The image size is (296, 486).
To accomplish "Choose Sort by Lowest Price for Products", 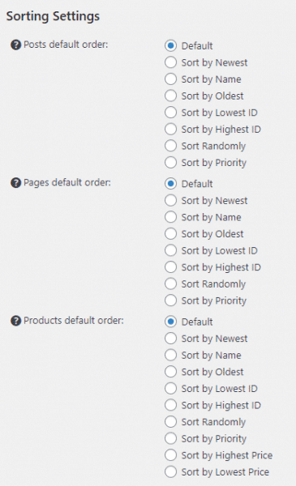I will (170, 471).
